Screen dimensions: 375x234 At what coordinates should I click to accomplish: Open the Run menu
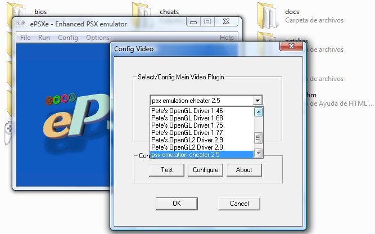[x=44, y=38]
